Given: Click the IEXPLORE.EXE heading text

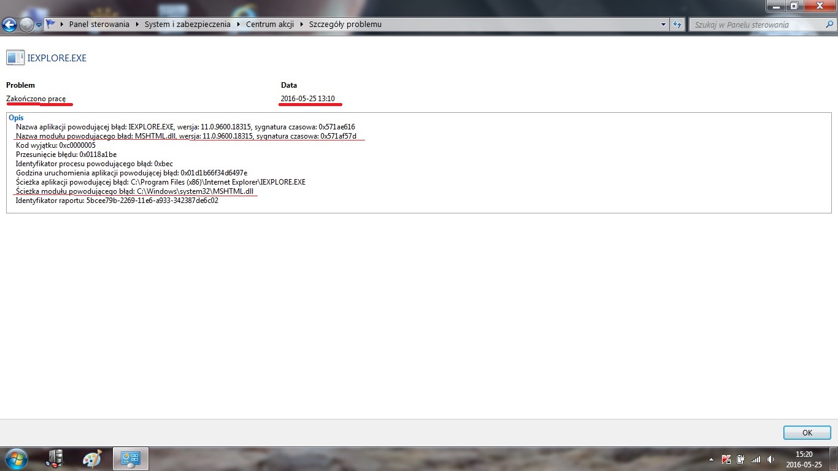Looking at the screenshot, I should click(57, 58).
